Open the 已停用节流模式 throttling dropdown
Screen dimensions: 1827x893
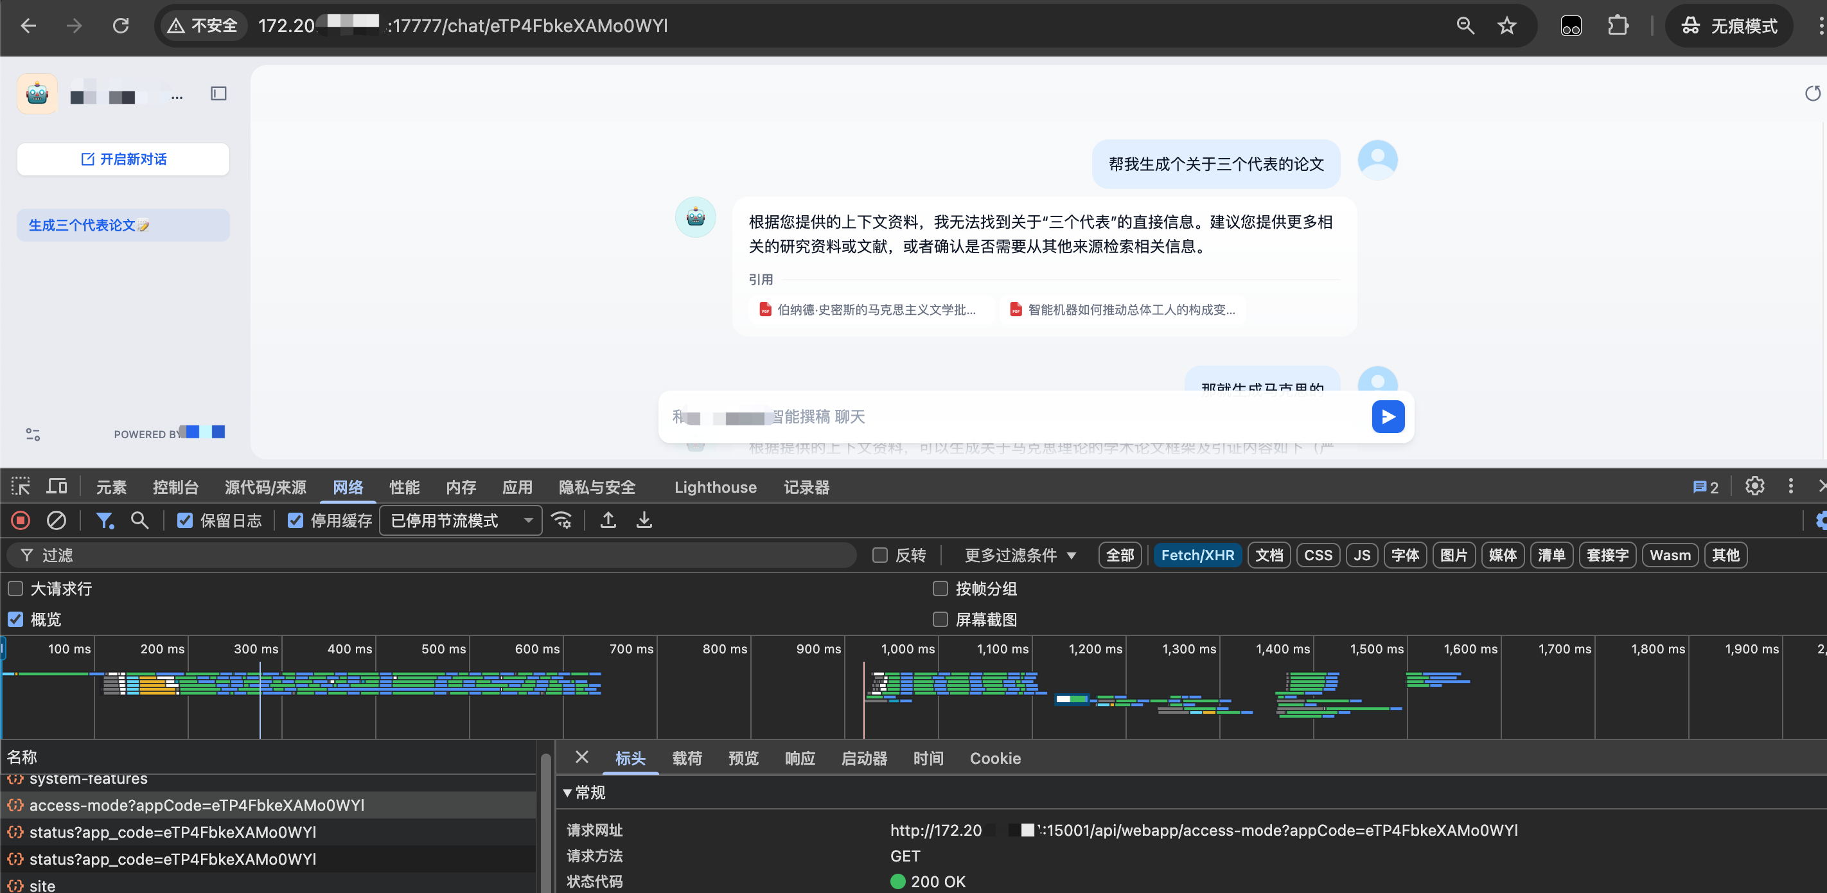pos(461,520)
